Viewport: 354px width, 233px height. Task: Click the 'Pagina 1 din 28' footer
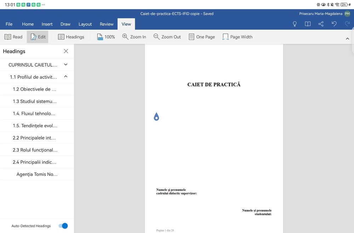click(165, 230)
